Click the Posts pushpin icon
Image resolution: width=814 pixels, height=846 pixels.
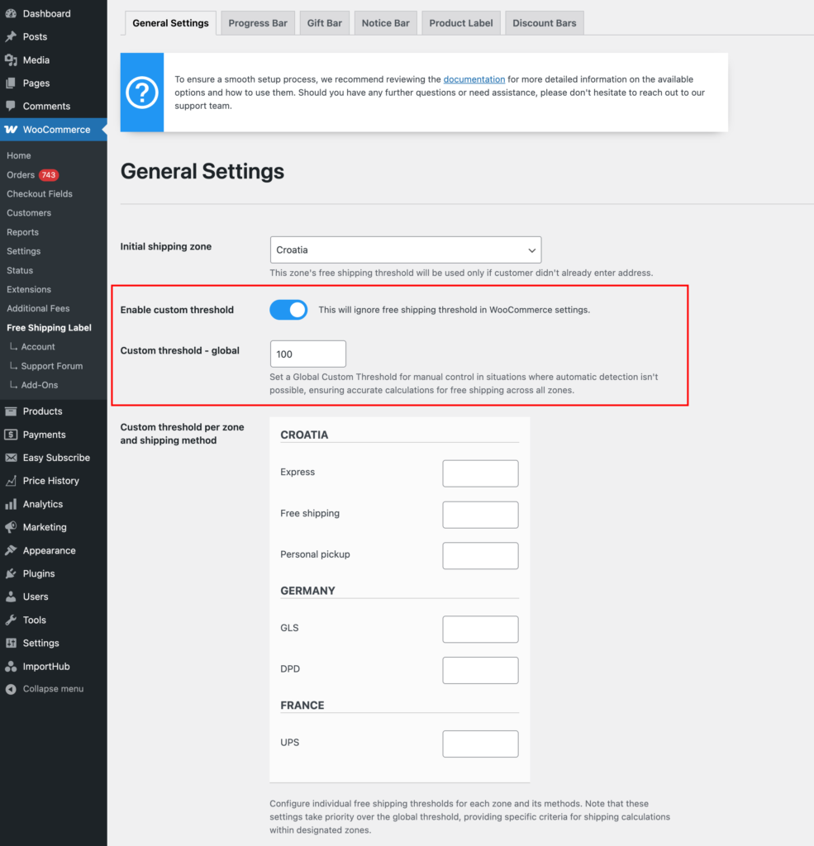pos(11,37)
